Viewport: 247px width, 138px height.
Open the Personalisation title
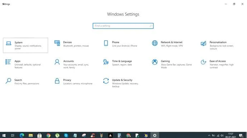tap(218, 42)
